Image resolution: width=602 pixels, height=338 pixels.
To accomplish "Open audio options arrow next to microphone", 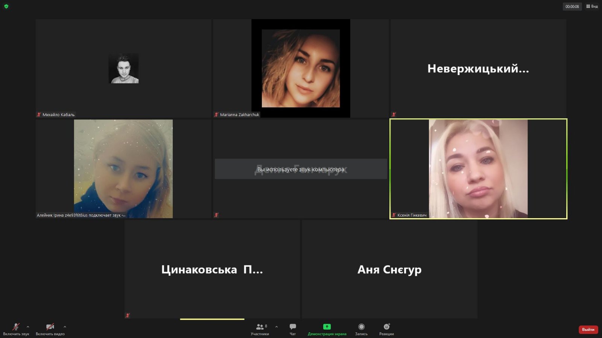I will tap(28, 327).
